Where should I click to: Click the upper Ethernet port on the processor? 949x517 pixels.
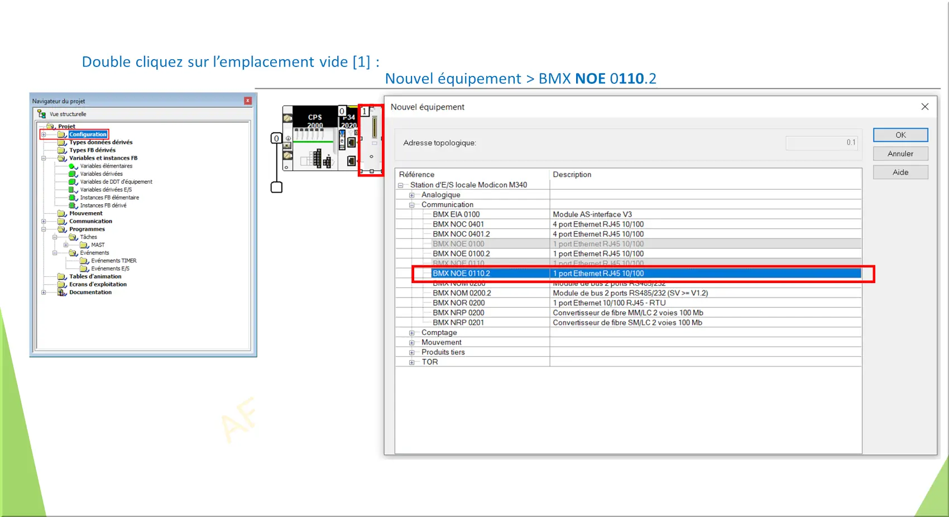point(351,142)
